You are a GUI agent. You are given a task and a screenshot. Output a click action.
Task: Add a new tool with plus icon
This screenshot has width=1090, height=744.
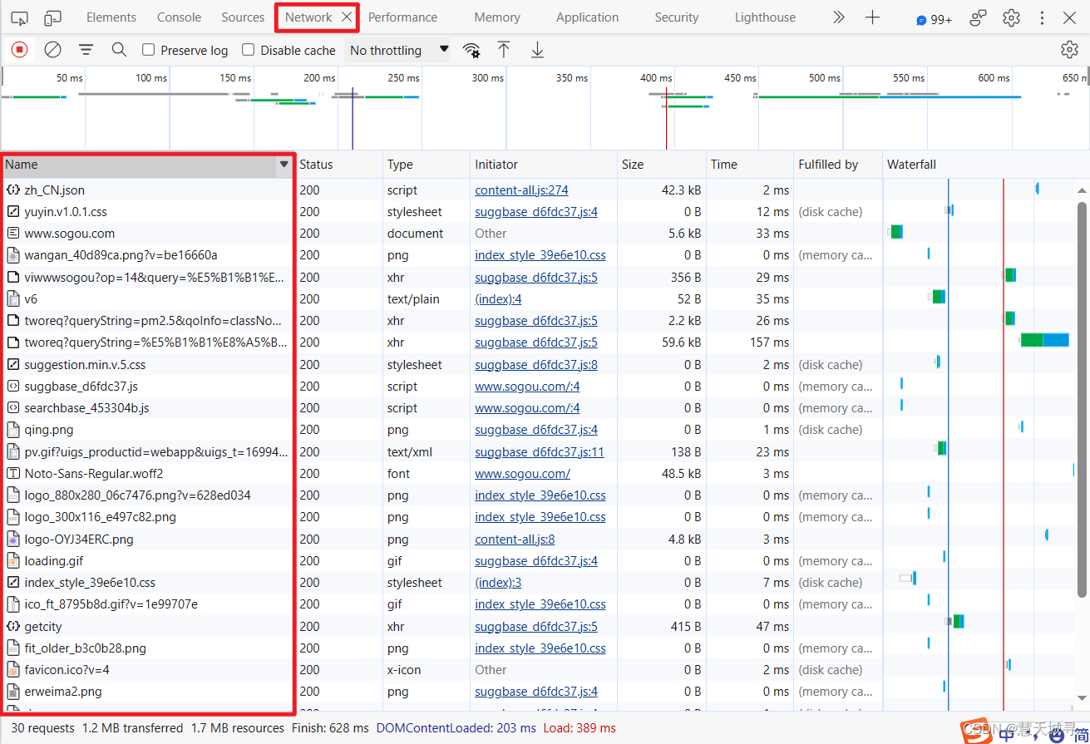click(872, 17)
